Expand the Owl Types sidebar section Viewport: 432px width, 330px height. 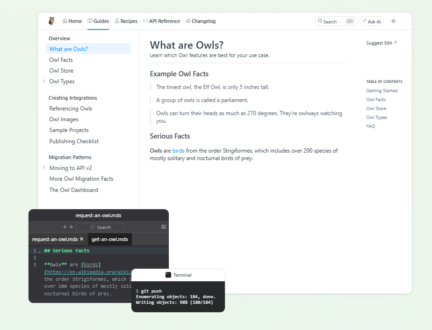coord(43,81)
